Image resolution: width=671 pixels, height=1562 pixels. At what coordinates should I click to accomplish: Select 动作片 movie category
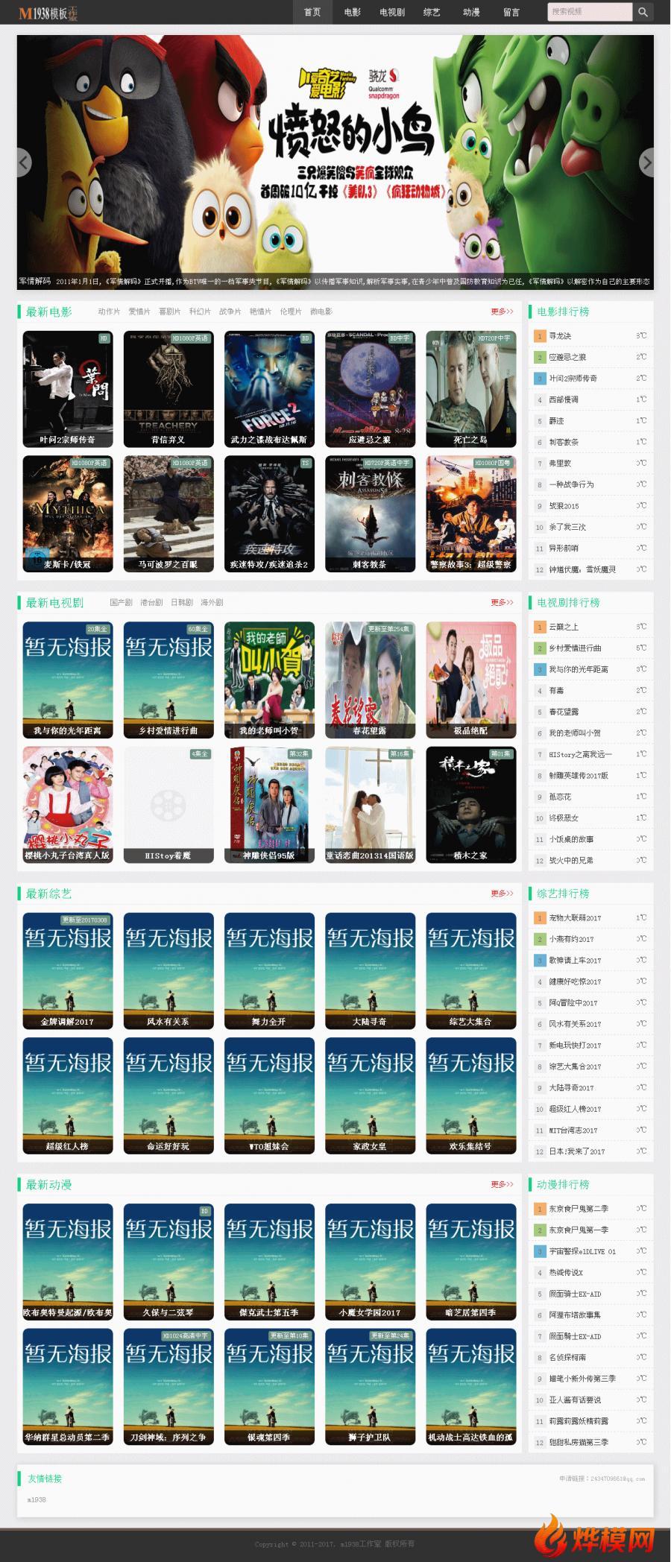click(109, 312)
